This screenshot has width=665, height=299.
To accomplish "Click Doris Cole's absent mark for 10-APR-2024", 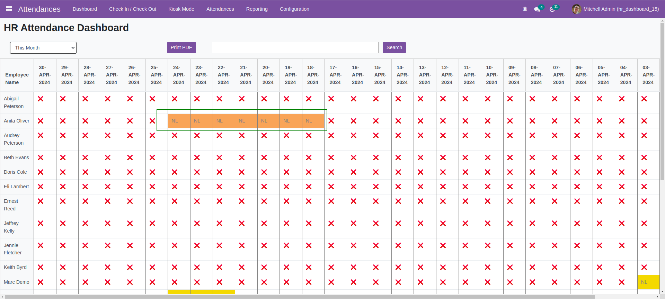I will 488,172.
